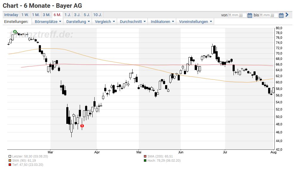The width and height of the screenshot is (295, 170).
Task: Select the 1 W. time range
Action: click(x=25, y=15)
